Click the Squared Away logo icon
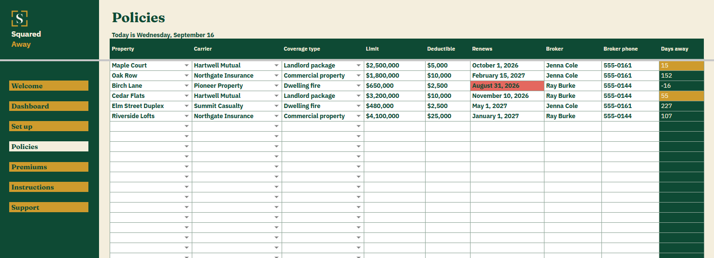714x258 pixels. [19, 18]
